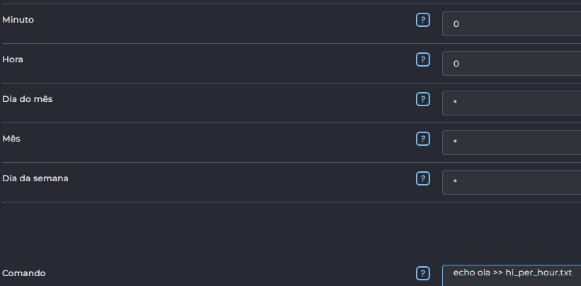
Task: Show help for Dia do mês
Action: [423, 99]
